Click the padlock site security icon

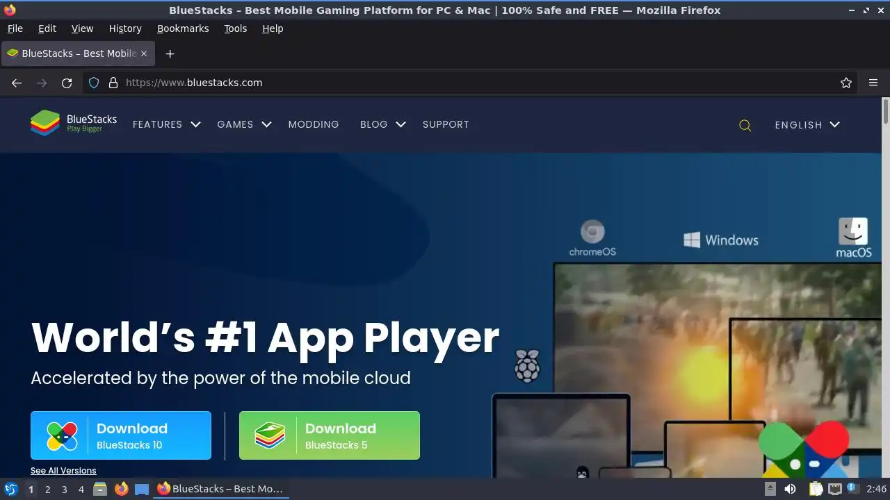coord(113,83)
